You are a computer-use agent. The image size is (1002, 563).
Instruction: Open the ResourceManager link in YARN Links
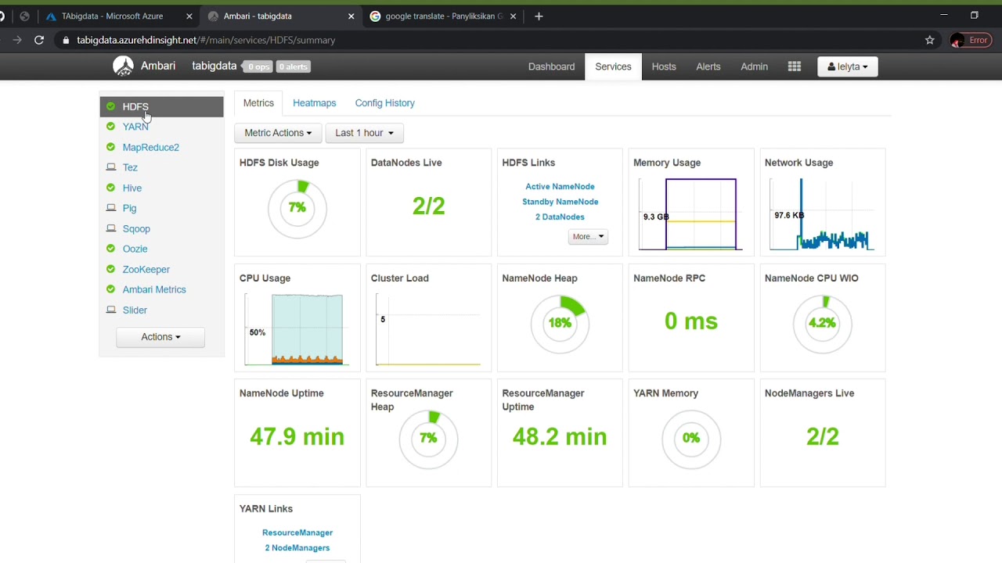click(297, 533)
